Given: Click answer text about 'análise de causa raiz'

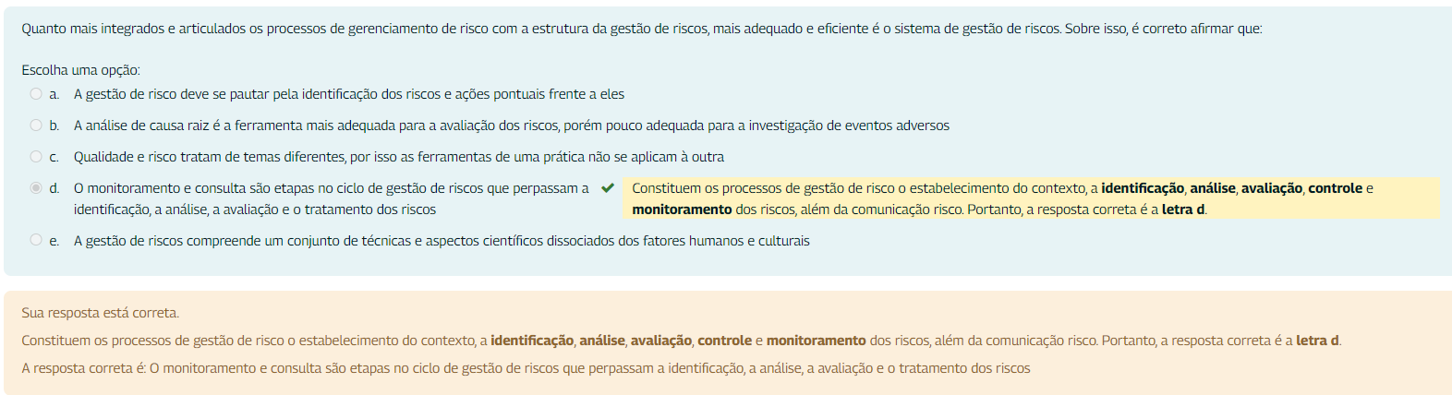Looking at the screenshot, I should pos(512,126).
